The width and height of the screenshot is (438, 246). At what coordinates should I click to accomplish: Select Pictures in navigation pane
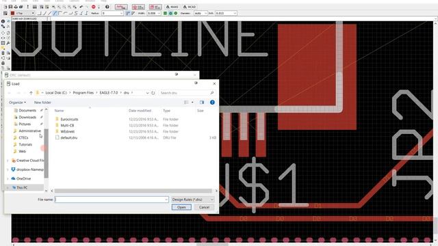pyautogui.click(x=25, y=124)
